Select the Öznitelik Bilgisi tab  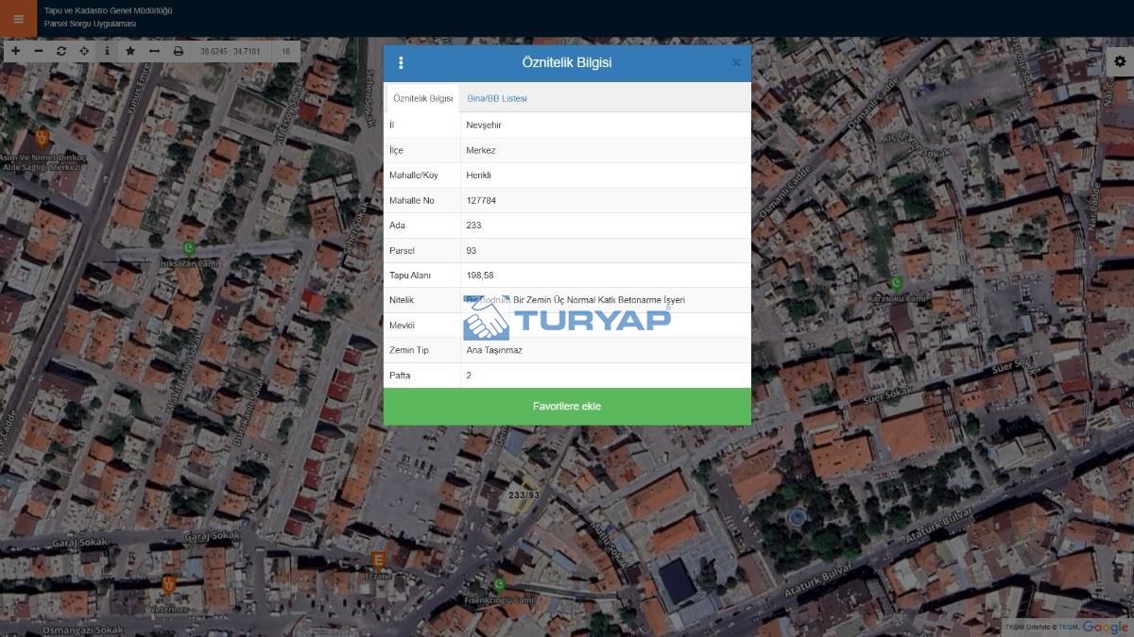422,98
